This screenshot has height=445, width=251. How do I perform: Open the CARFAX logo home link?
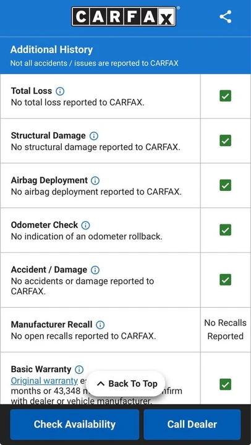(x=124, y=17)
